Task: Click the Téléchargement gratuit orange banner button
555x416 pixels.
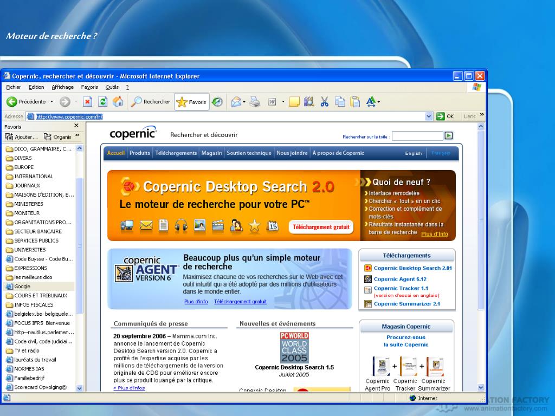Action: (321, 227)
